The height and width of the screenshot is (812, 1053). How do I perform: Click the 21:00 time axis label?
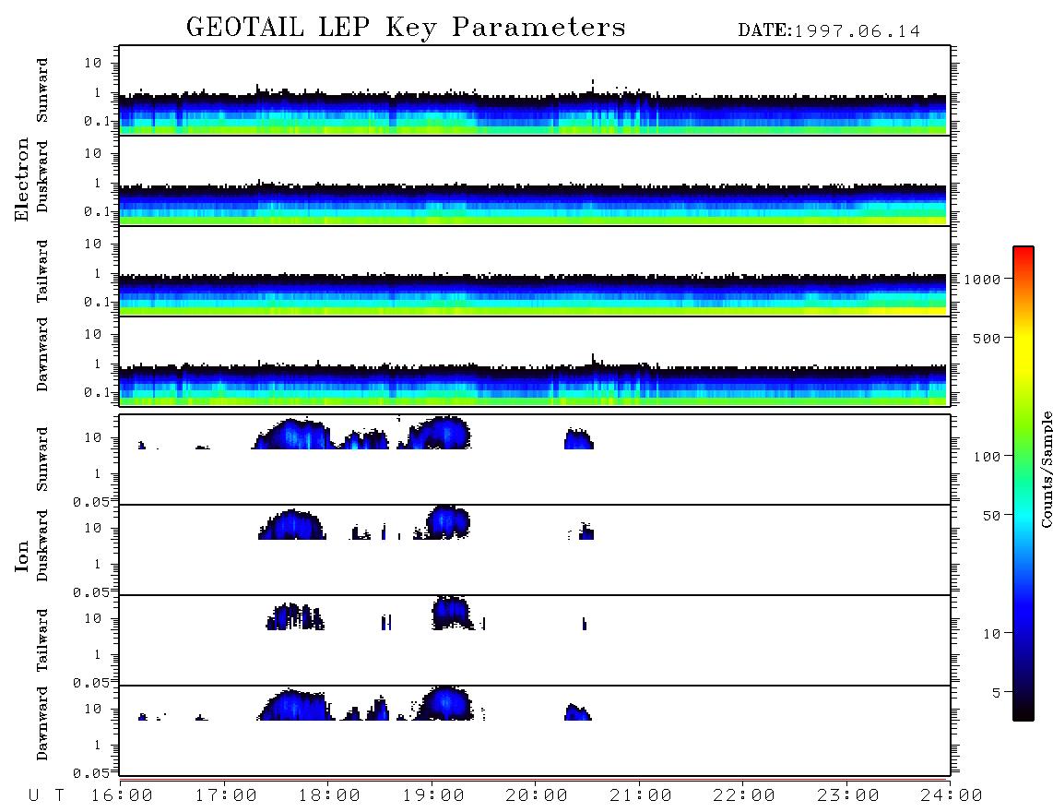click(642, 796)
